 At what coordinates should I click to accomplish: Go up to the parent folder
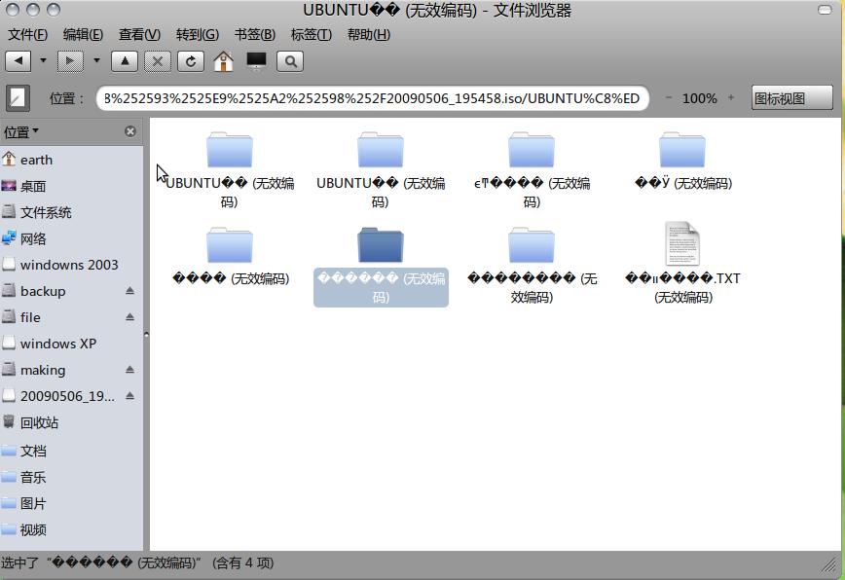[125, 61]
